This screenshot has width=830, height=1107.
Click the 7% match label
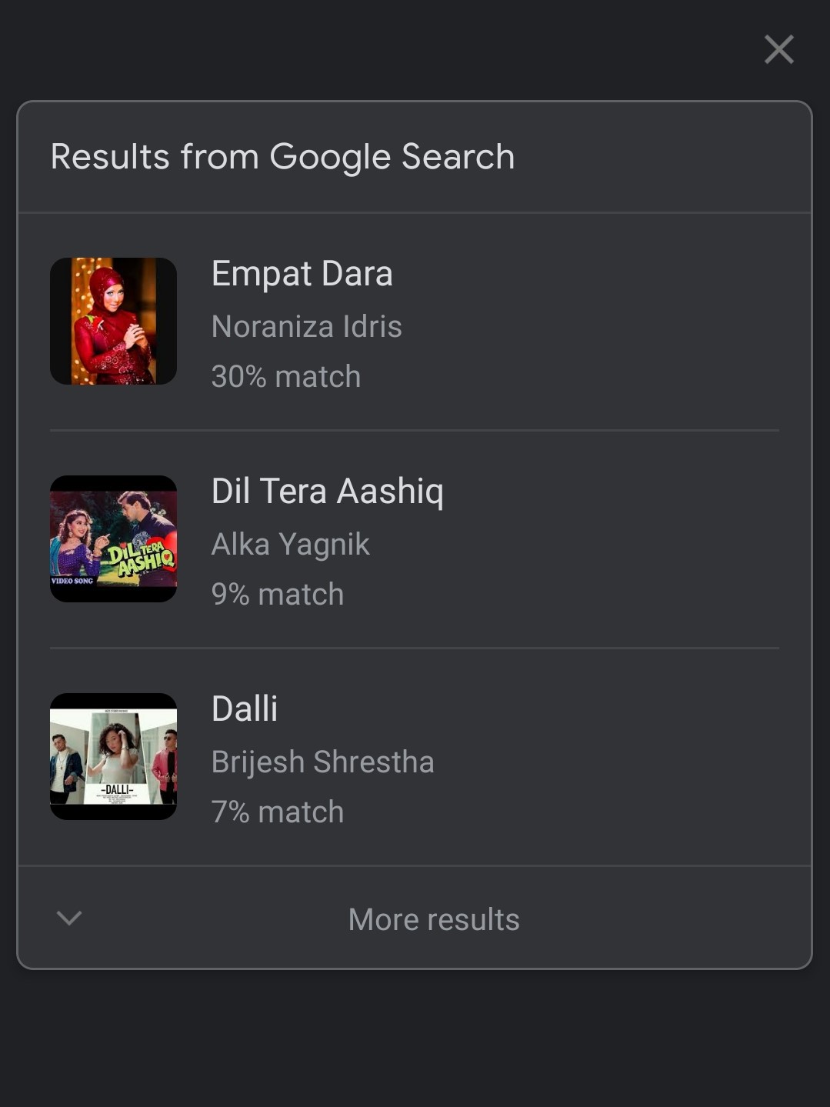(x=277, y=812)
